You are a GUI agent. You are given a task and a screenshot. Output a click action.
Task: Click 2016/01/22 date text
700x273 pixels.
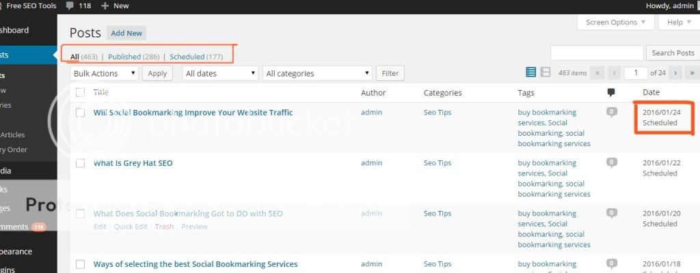(662, 163)
